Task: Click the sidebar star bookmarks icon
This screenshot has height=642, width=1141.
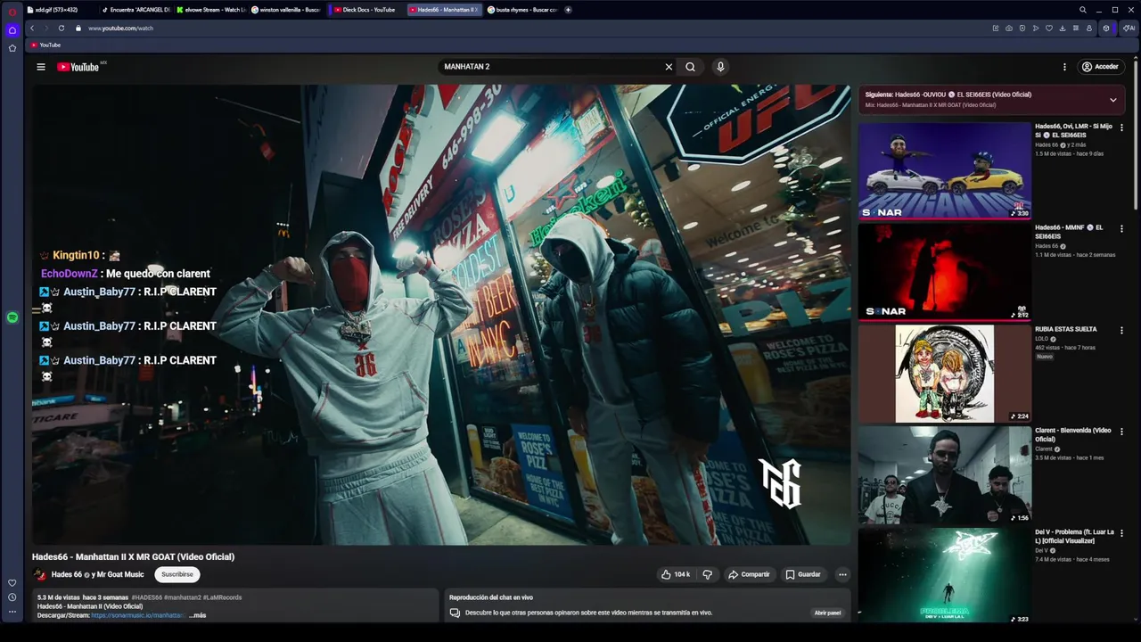Action: [x=12, y=48]
